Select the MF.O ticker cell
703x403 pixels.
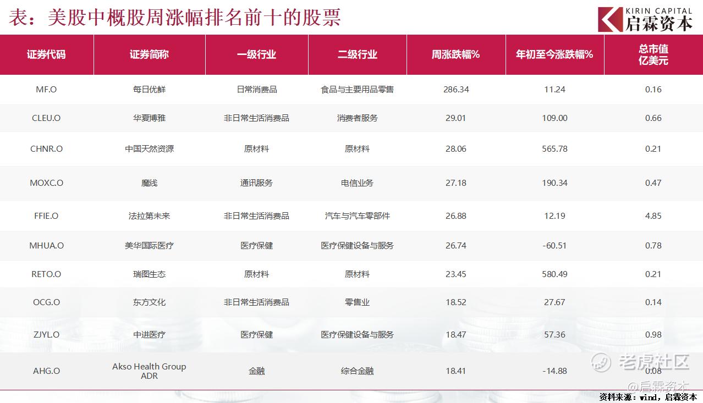coord(46,89)
